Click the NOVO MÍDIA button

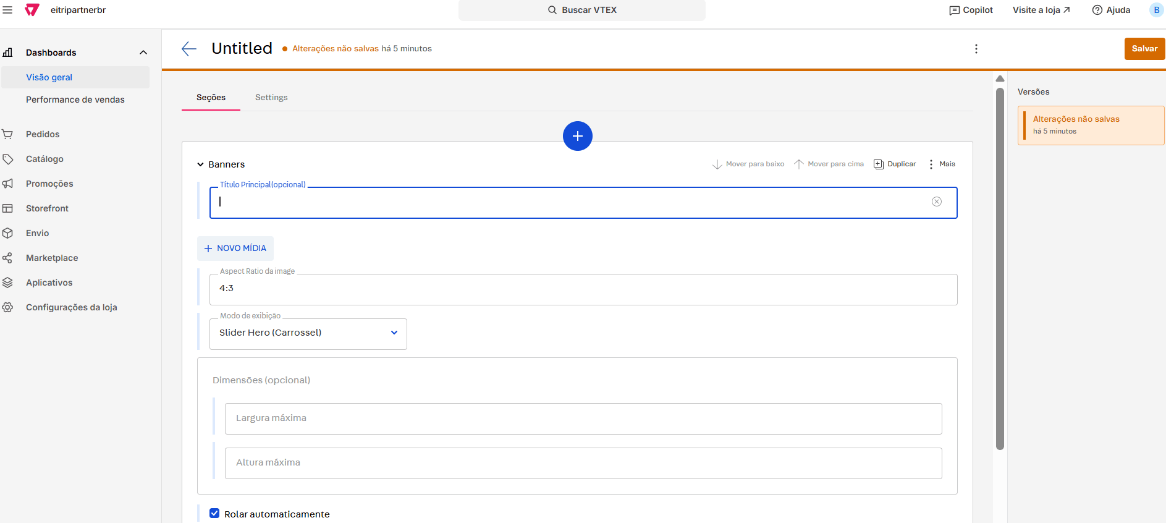pyautogui.click(x=235, y=248)
